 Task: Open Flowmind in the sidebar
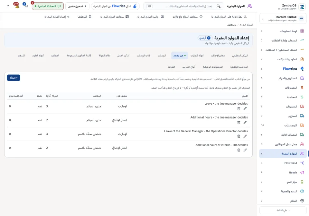[x=283, y=163]
